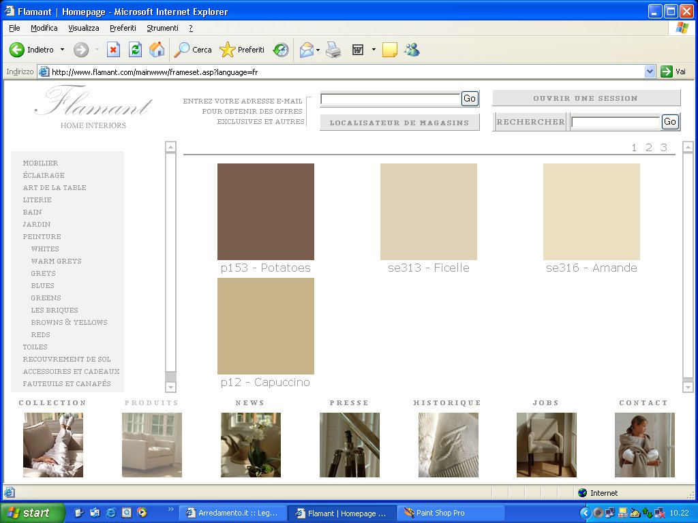
Task: Select the p12 Capuccino swatch
Action: click(266, 326)
